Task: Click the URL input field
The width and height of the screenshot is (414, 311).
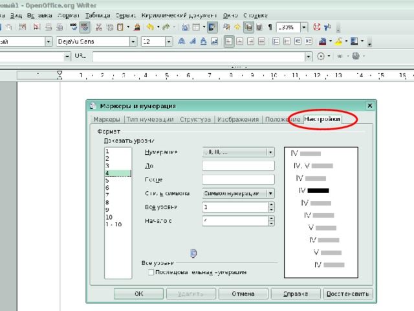Action: tap(199, 56)
